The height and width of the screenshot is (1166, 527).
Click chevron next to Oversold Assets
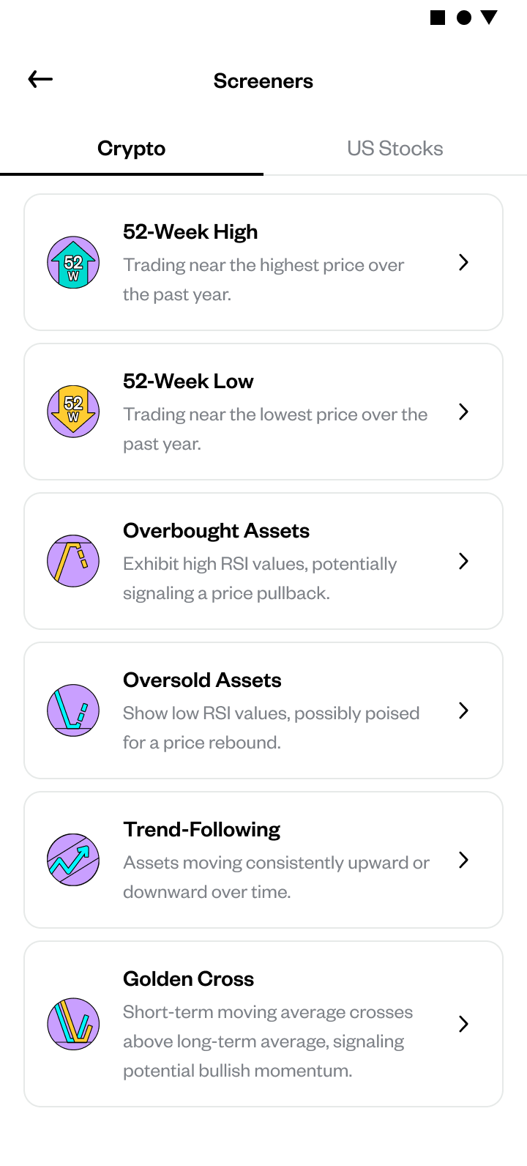[463, 710]
